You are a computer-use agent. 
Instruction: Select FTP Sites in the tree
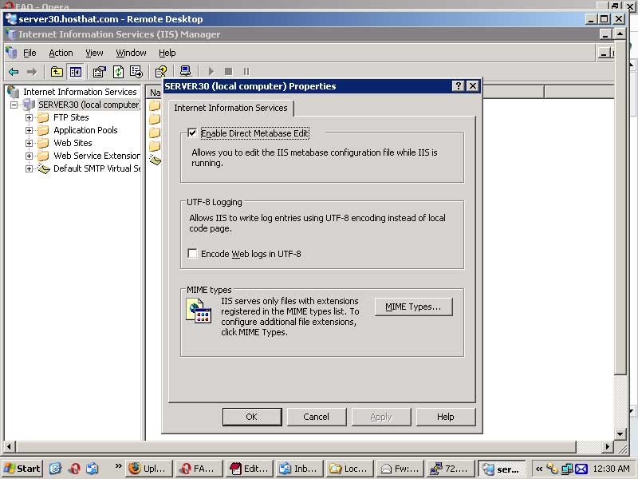coord(71,117)
